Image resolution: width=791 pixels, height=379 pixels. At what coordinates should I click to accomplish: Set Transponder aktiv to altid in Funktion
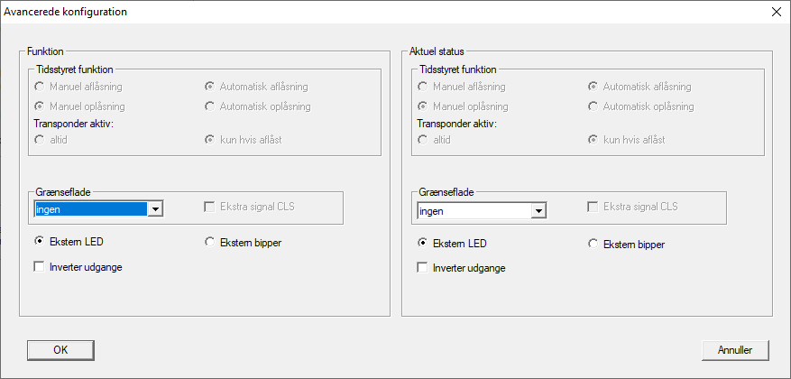[x=40, y=140]
